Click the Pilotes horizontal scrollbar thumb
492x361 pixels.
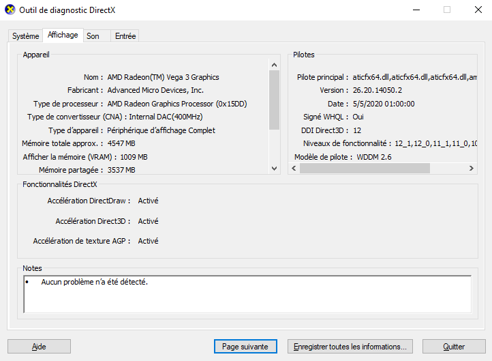[365, 168]
